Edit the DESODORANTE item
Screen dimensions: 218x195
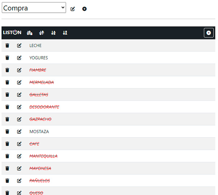point(19,107)
